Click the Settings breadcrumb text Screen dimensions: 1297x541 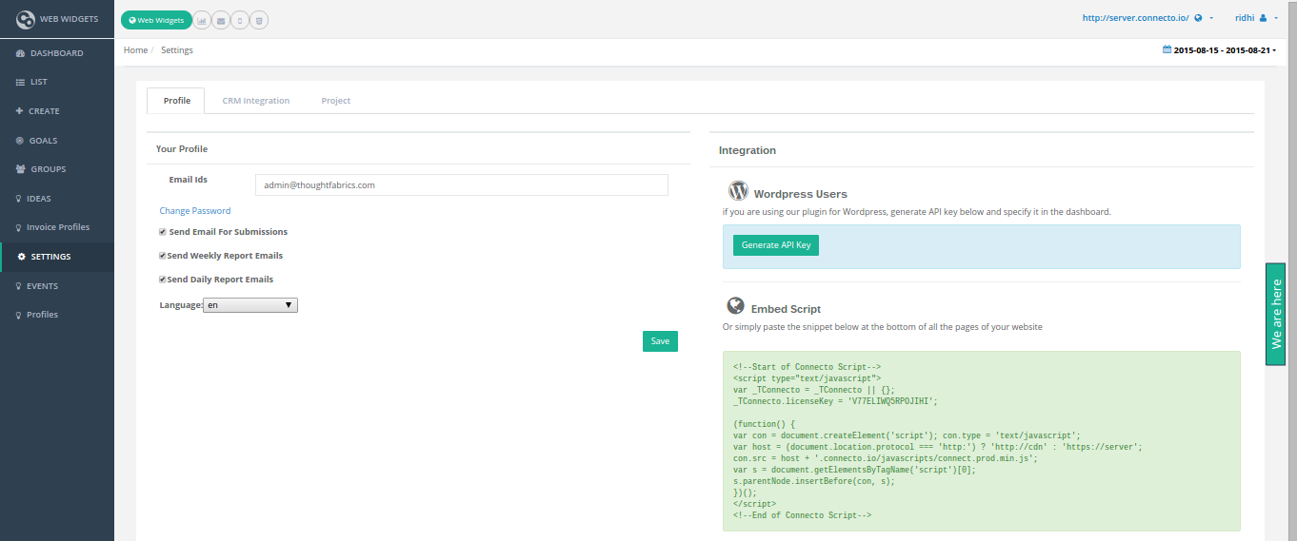177,50
